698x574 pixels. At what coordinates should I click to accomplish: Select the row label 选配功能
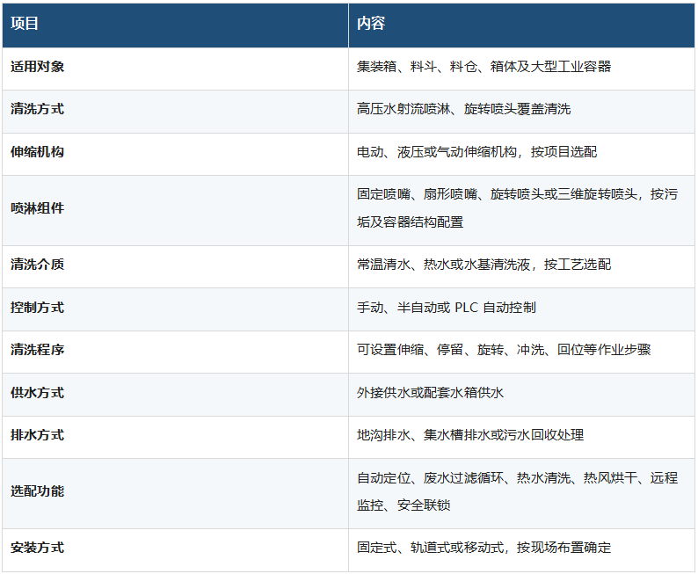pyautogui.click(x=38, y=491)
